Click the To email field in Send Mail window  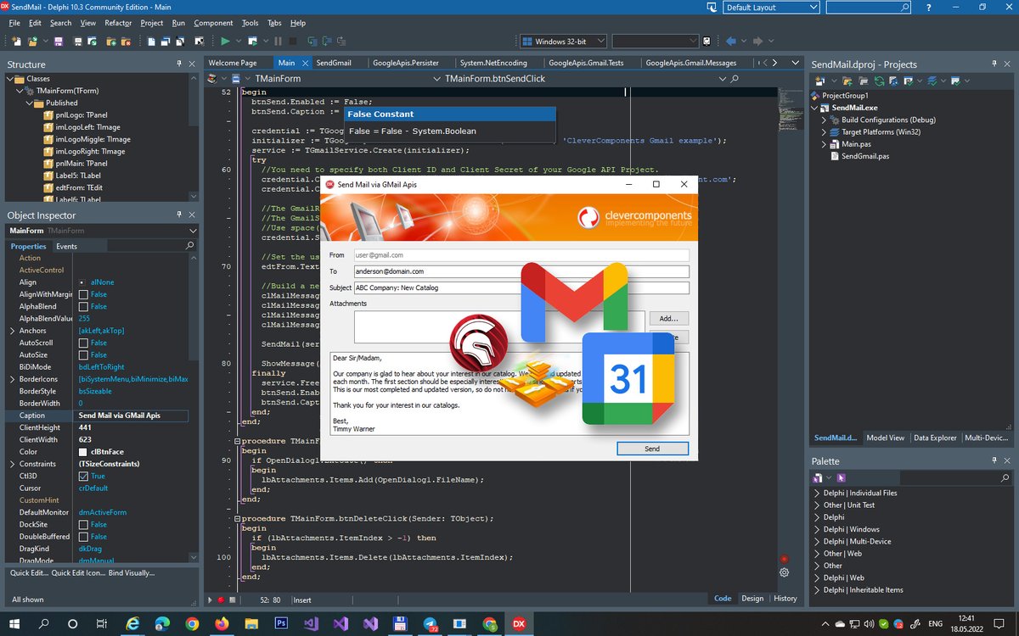[521, 271]
